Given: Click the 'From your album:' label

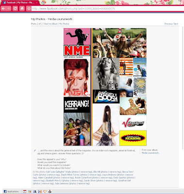Looking at the screenshot, I should point(150,150).
